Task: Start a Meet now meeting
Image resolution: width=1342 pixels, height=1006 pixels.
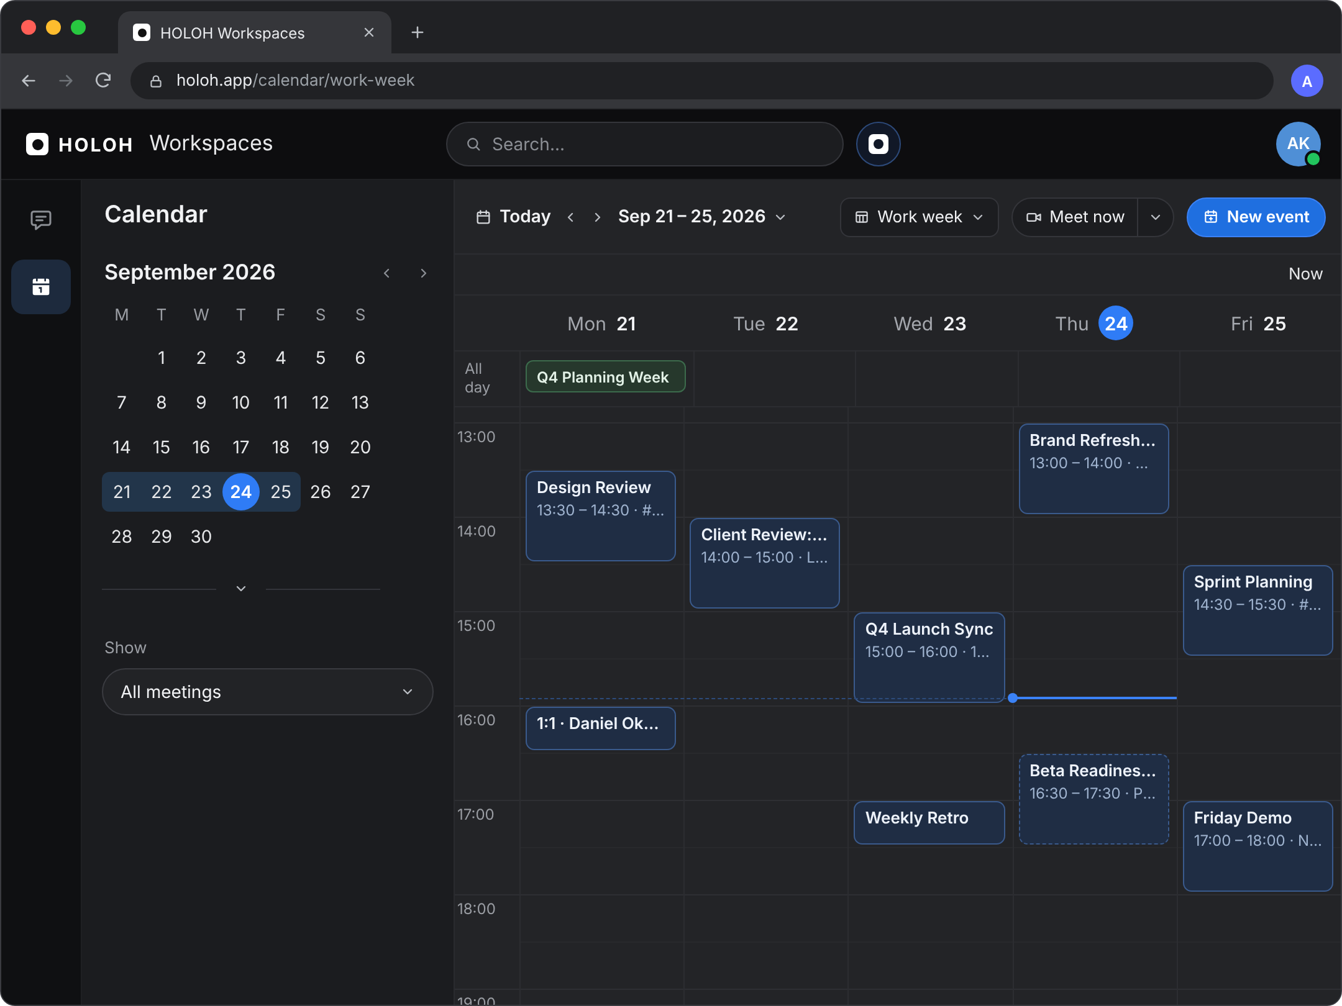Action: [x=1075, y=217]
